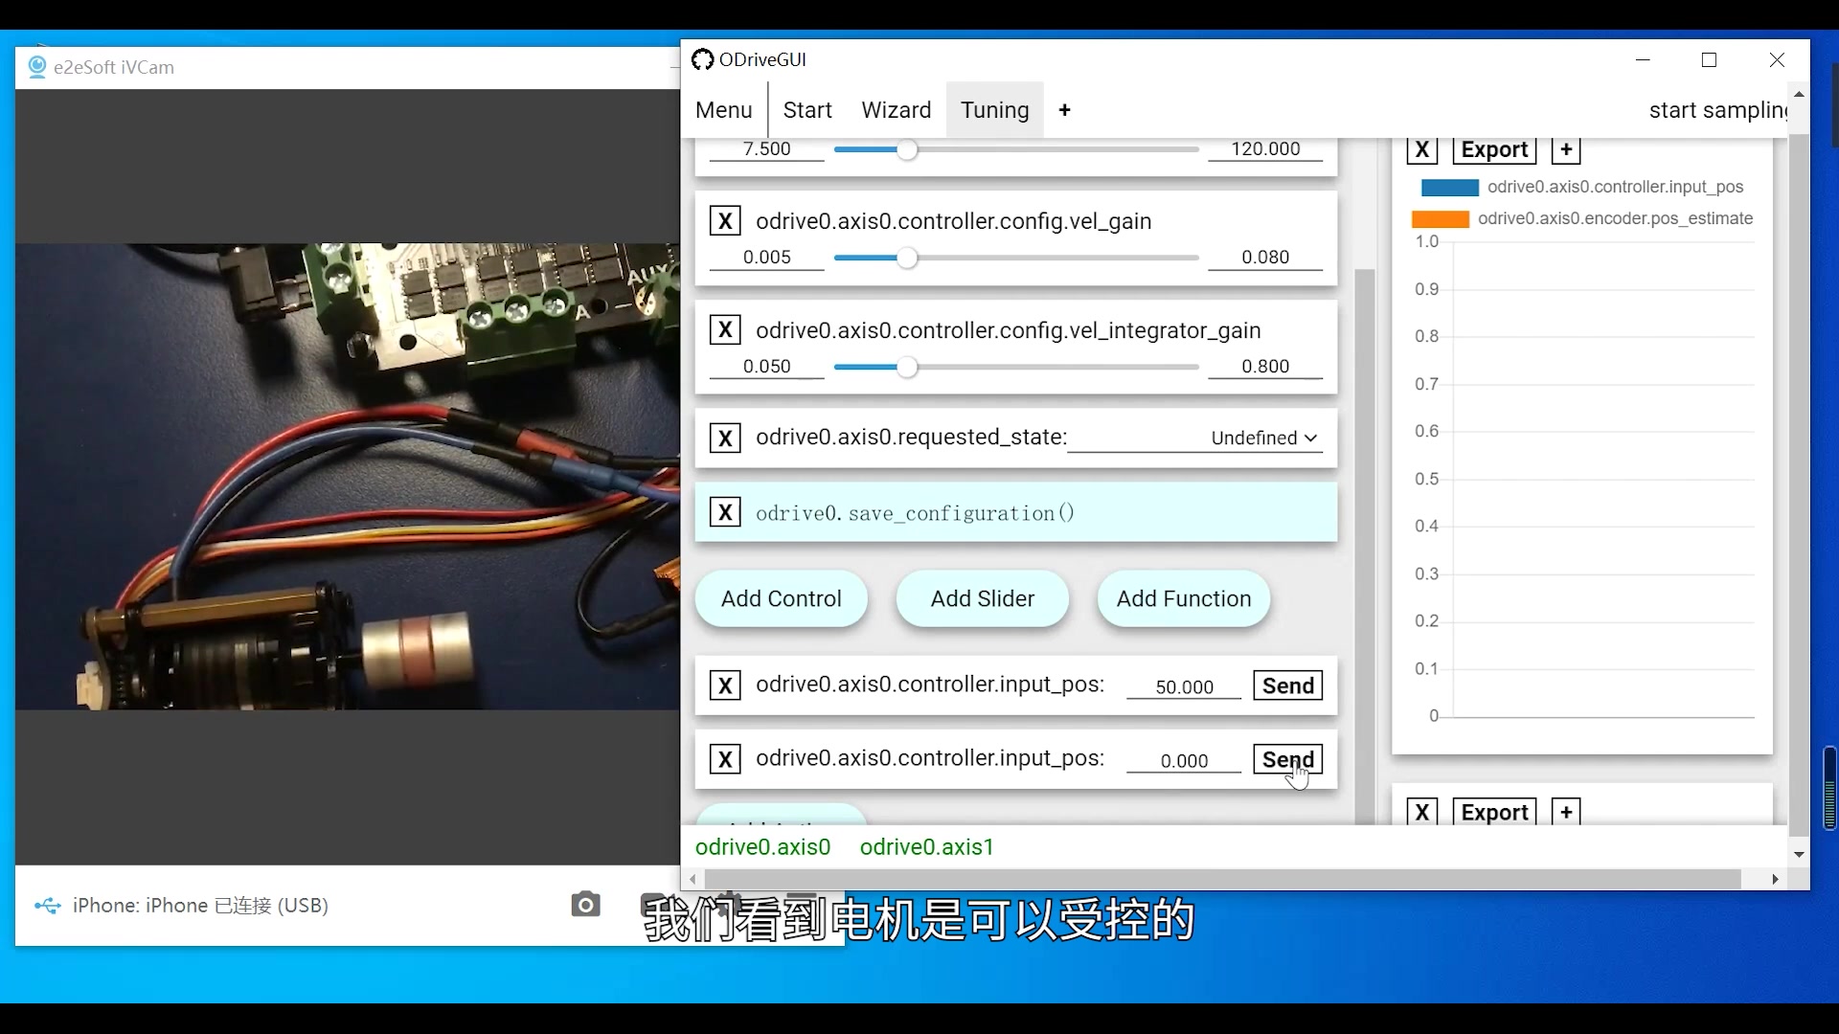Click the Add Function button
This screenshot has width=1839, height=1034.
[1183, 598]
